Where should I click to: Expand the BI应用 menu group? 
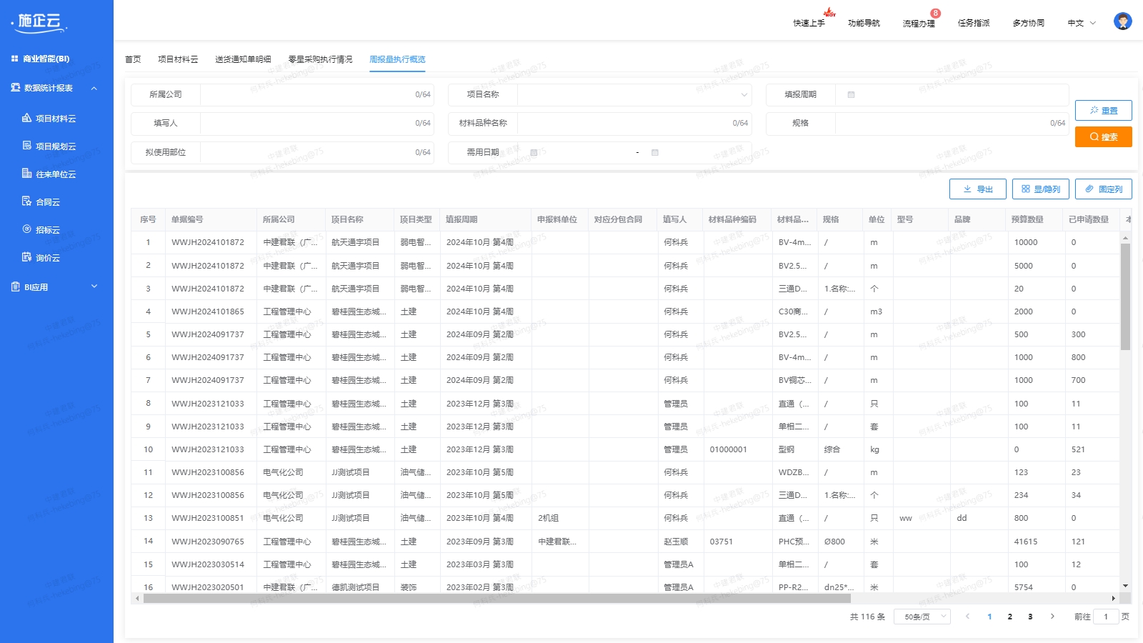(94, 287)
